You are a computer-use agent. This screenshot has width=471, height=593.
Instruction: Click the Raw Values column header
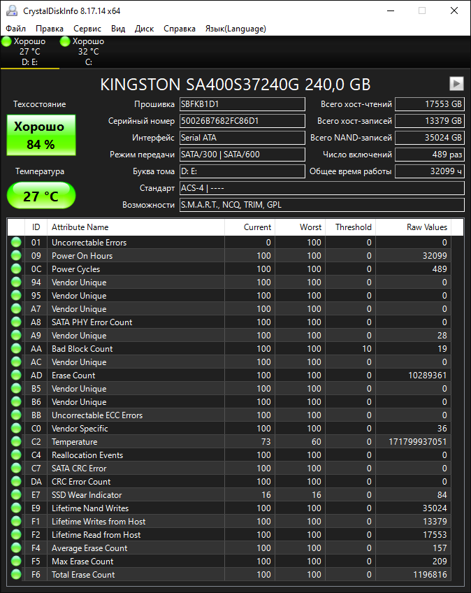414,227
